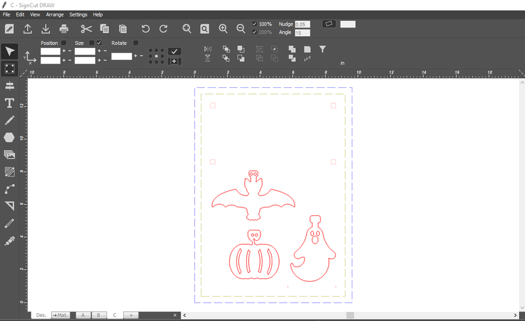Select the ruler tool
Viewport: 525px width, 321px height.
coord(9,223)
